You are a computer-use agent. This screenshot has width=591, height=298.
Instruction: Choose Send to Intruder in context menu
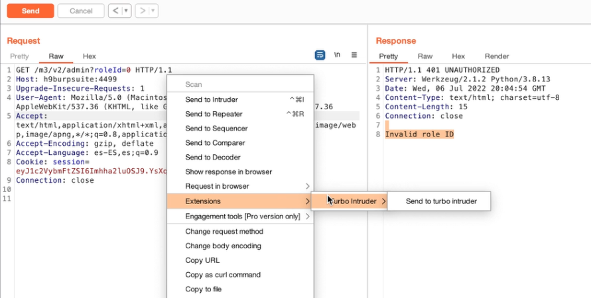click(x=240, y=100)
